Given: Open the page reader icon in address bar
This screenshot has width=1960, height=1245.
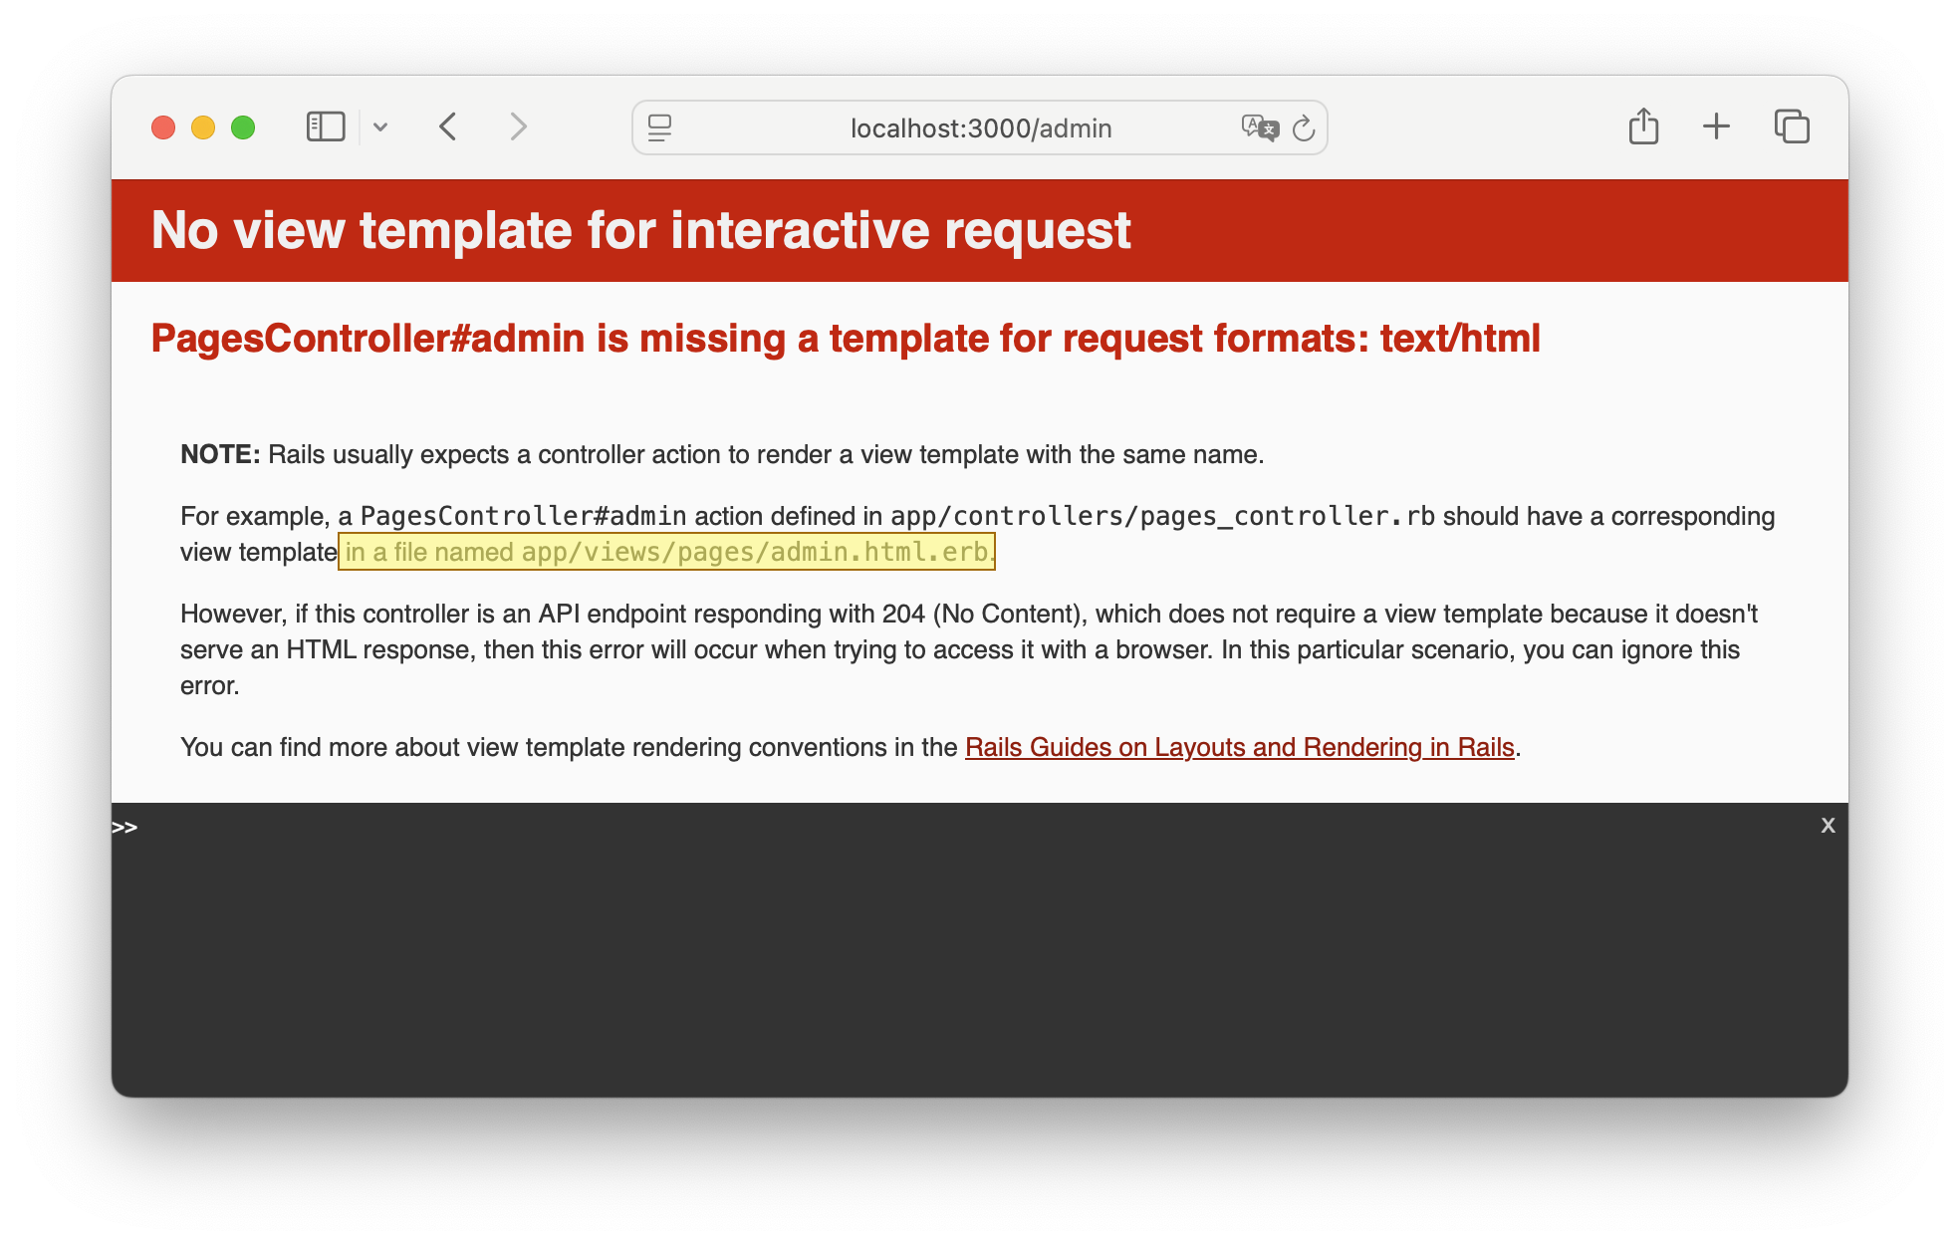Looking at the screenshot, I should pos(659,127).
